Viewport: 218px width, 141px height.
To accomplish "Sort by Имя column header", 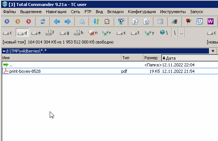I will (61, 58).
